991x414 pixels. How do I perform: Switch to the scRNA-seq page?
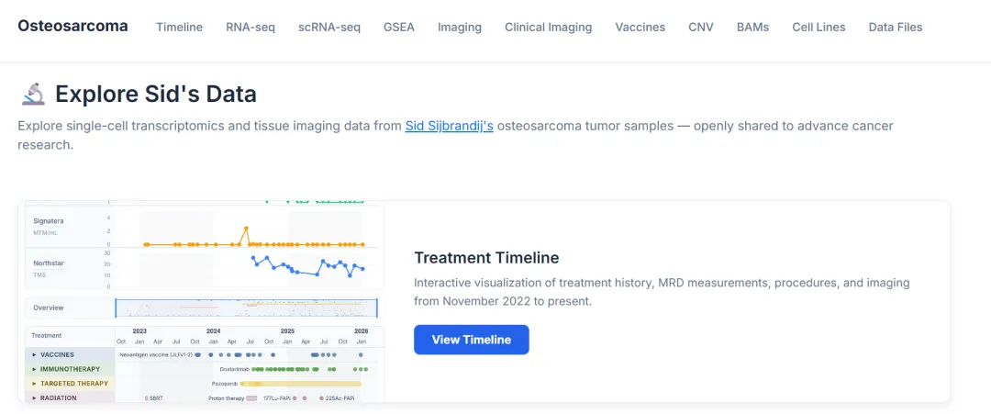tap(329, 27)
